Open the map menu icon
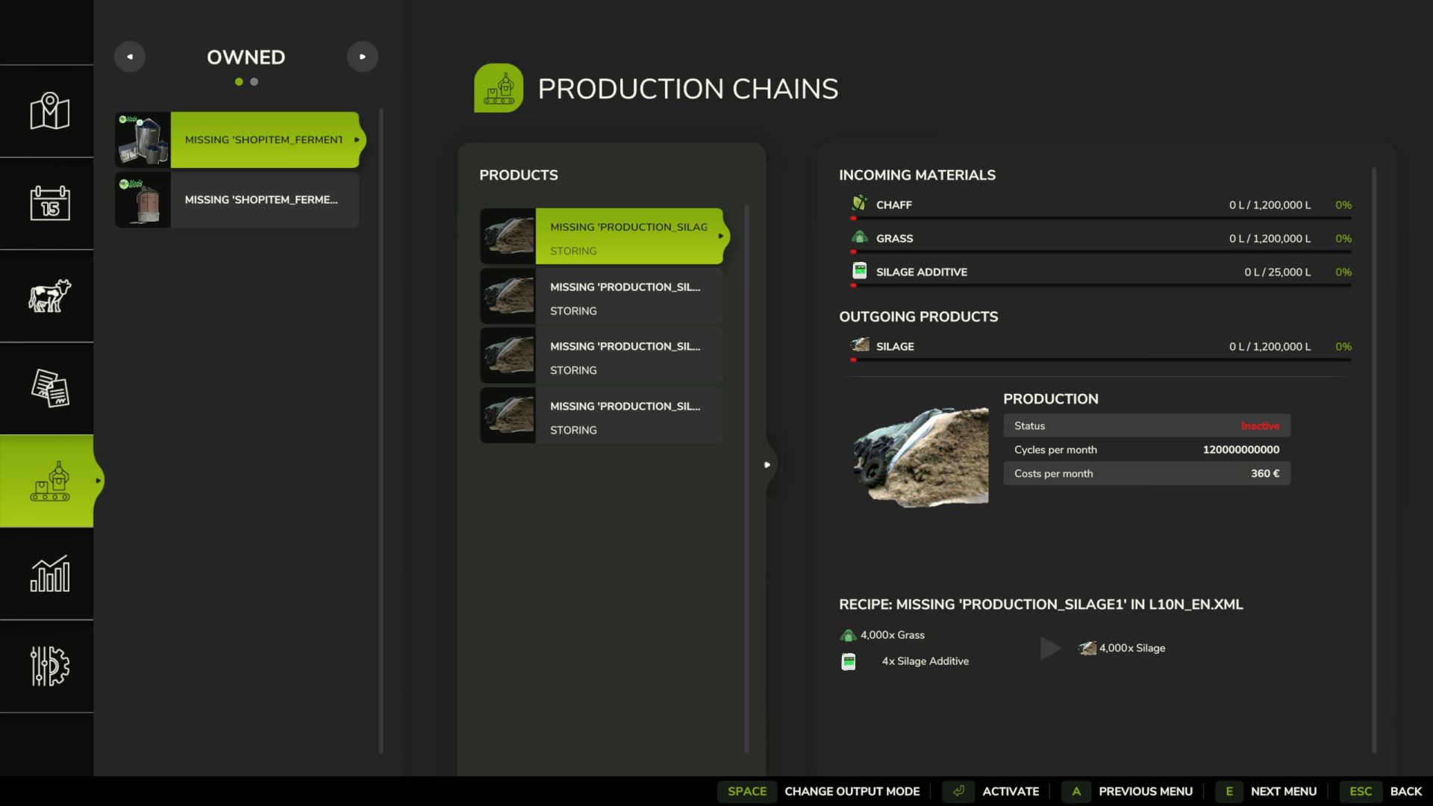Screen dimensions: 1433x806 point(49,111)
